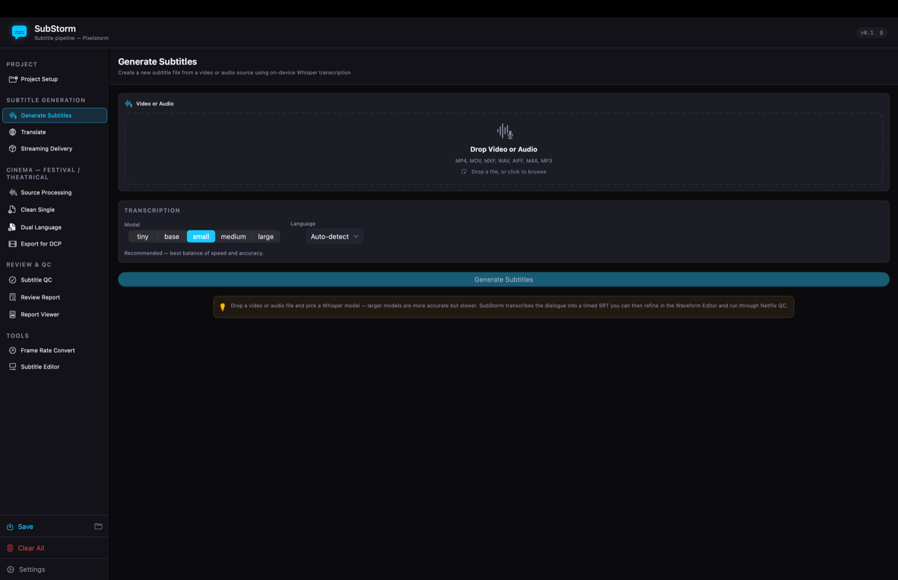The width and height of the screenshot is (898, 580).
Task: Open Project Setup page
Action: tap(54, 79)
